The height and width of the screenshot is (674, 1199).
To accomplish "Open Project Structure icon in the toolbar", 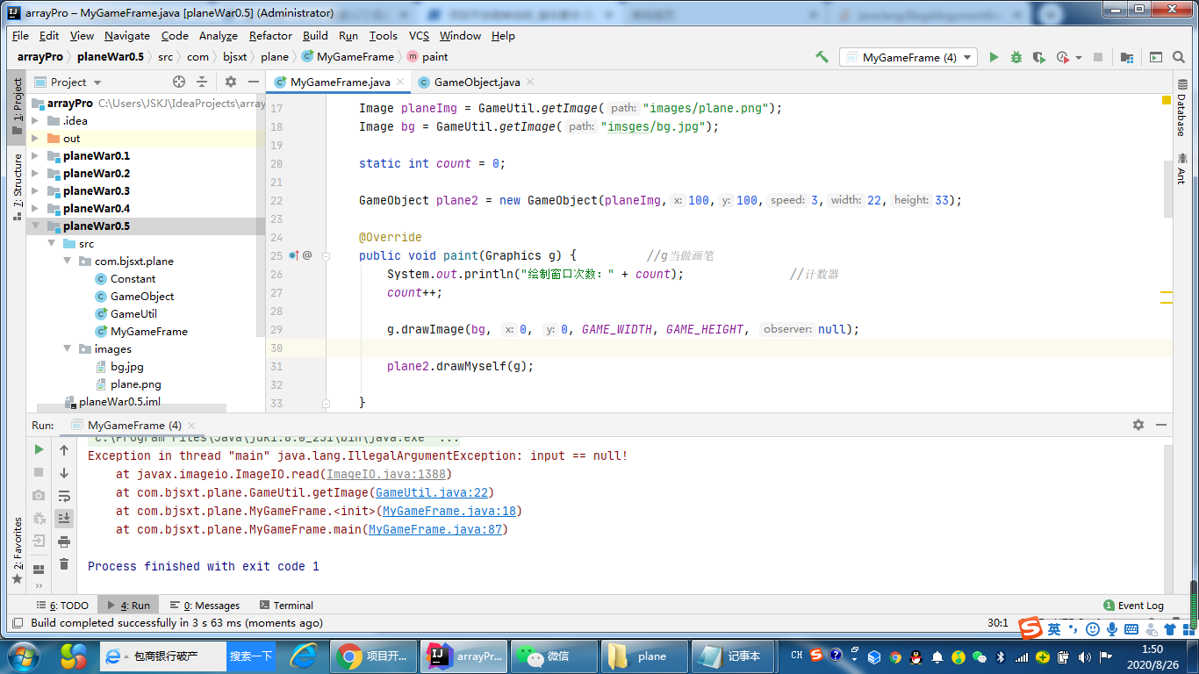I will click(1127, 57).
